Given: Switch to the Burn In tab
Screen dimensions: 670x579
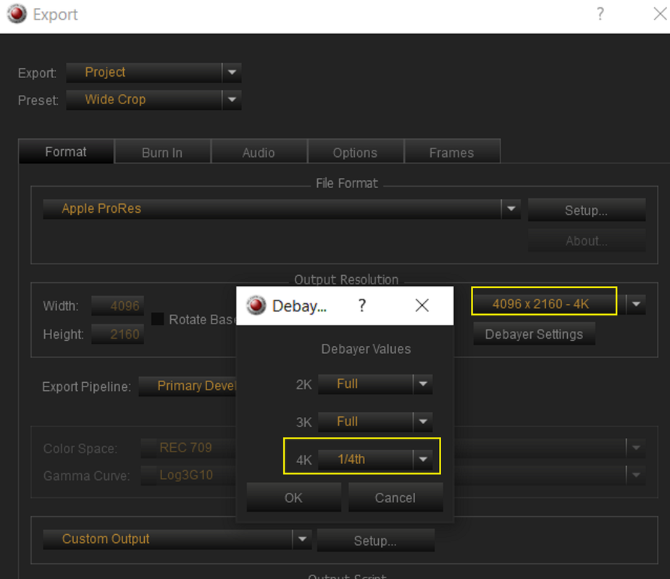Looking at the screenshot, I should pyautogui.click(x=162, y=153).
